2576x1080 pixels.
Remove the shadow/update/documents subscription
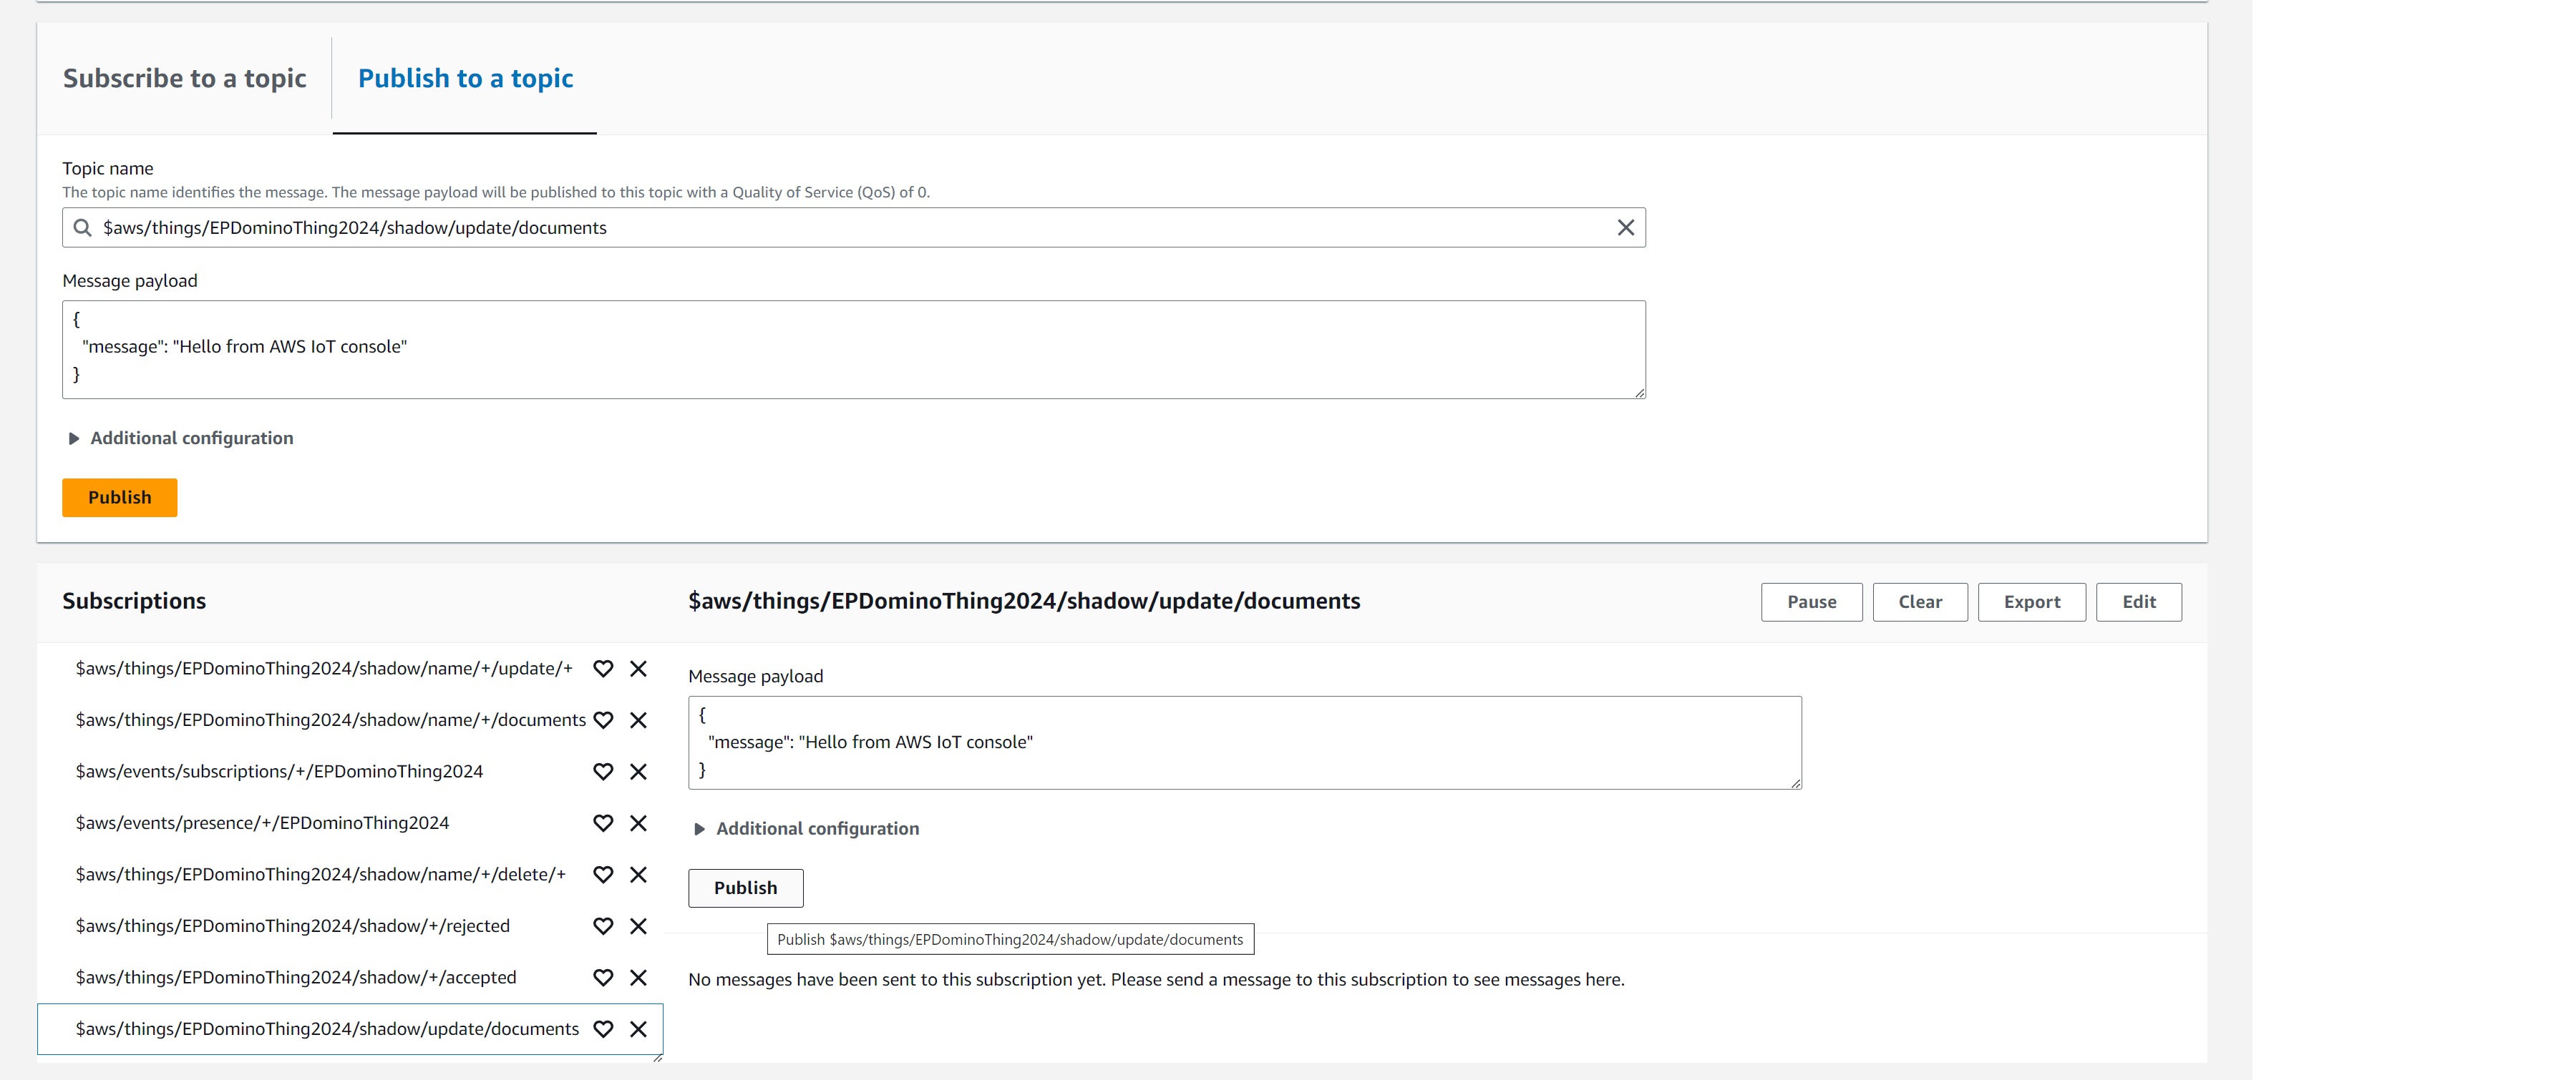click(x=638, y=1029)
